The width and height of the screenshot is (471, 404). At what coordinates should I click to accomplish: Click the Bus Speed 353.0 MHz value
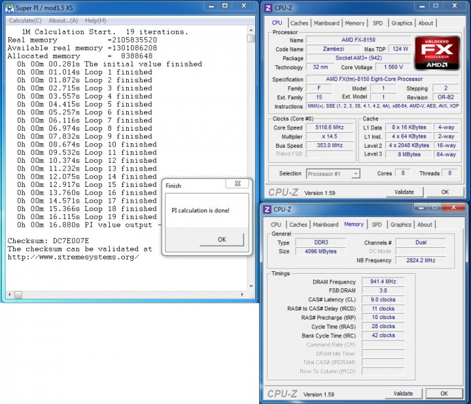(x=330, y=145)
